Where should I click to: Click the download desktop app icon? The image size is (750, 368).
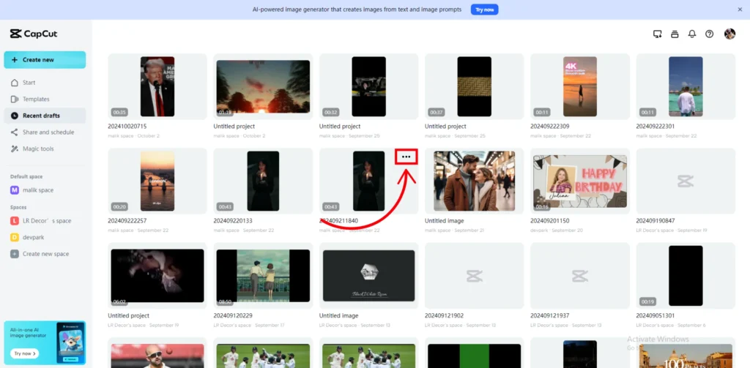[657, 34]
